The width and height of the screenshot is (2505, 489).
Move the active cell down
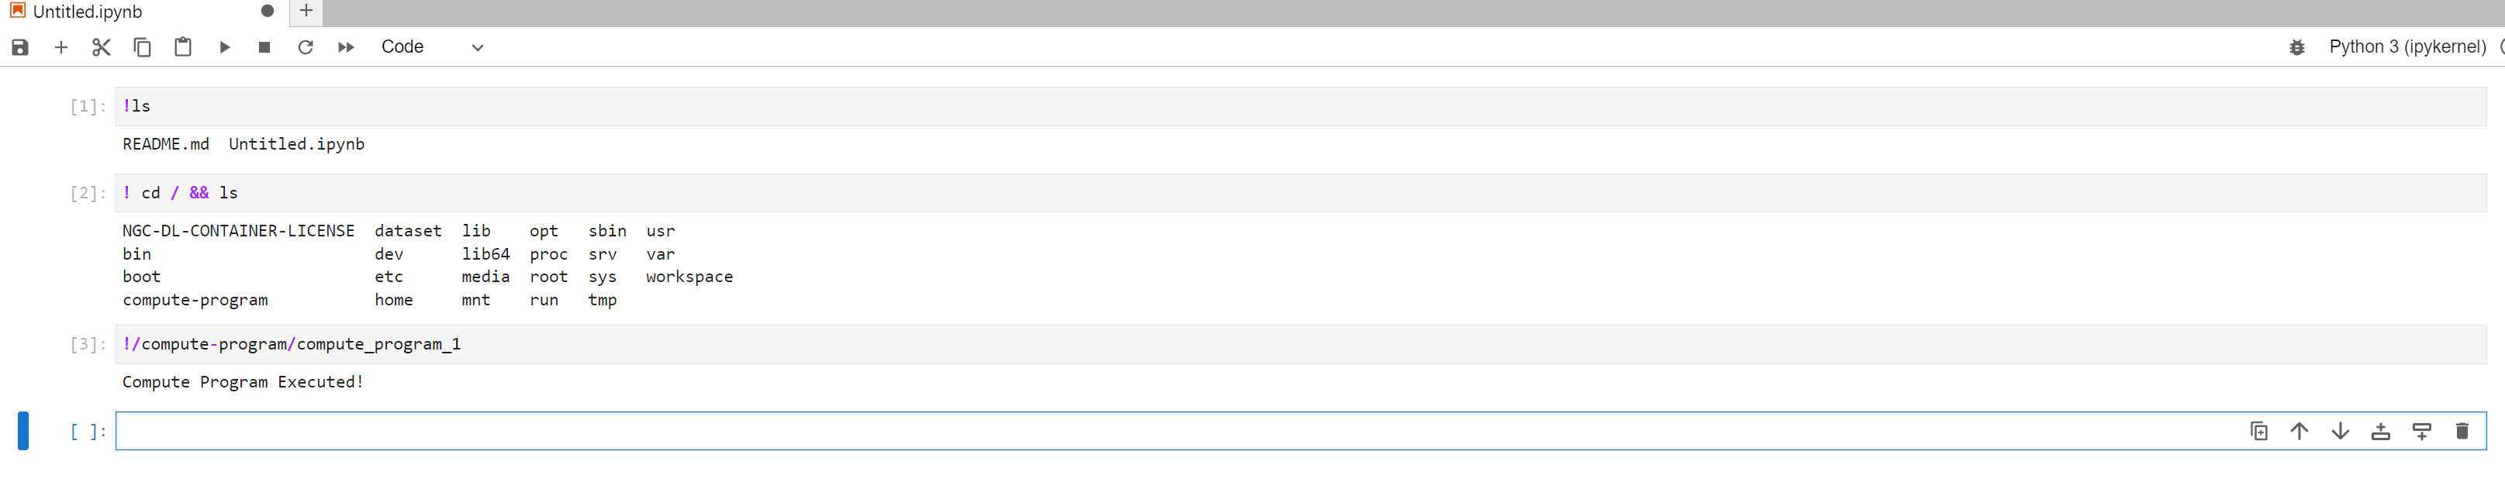click(x=2341, y=431)
